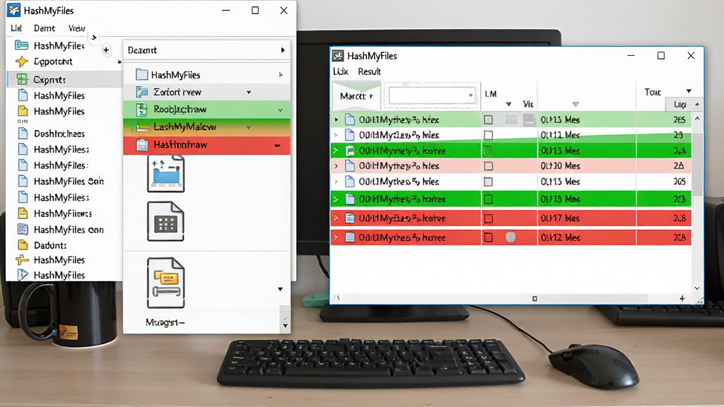Click small arrow icon right of Vlew menu
Viewport: 724px width, 407px height.
pyautogui.click(x=94, y=37)
